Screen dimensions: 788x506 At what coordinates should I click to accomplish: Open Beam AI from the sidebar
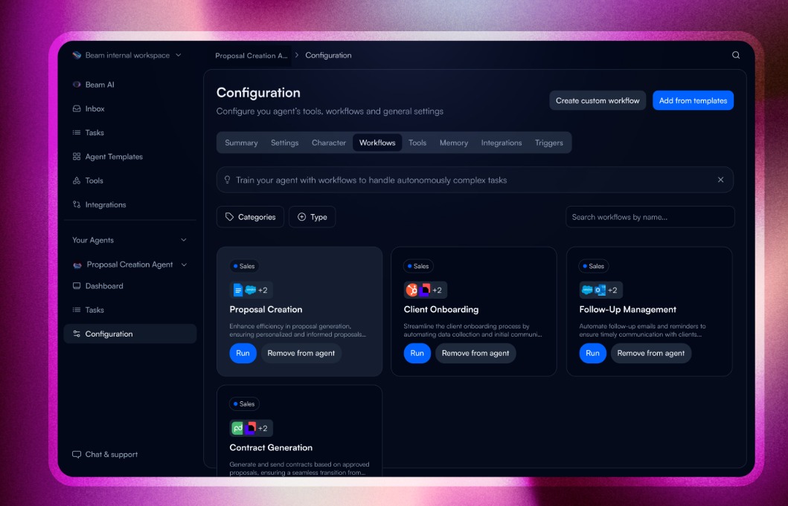100,85
